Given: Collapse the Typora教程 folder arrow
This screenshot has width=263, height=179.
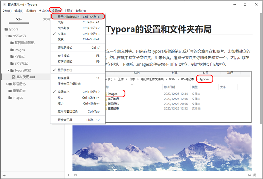Looking at the screenshot, I should [x=8, y=70].
